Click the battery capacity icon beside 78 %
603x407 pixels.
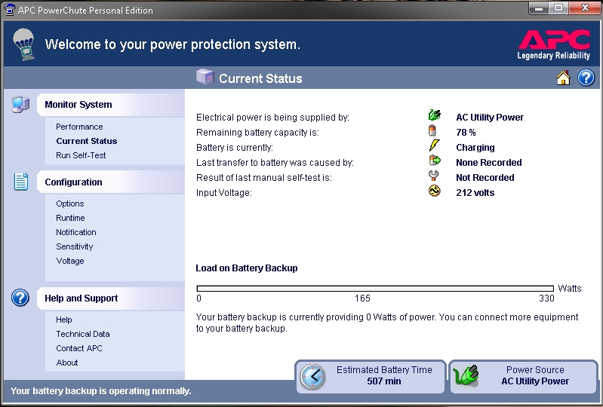point(432,130)
